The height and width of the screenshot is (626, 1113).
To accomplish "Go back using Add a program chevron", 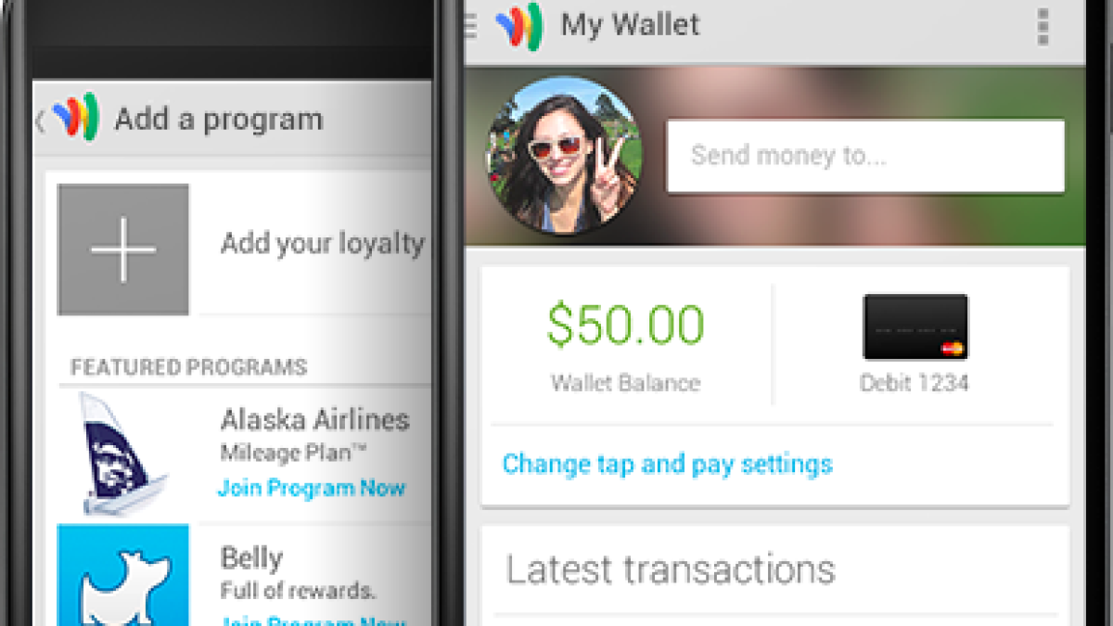I will point(40,121).
